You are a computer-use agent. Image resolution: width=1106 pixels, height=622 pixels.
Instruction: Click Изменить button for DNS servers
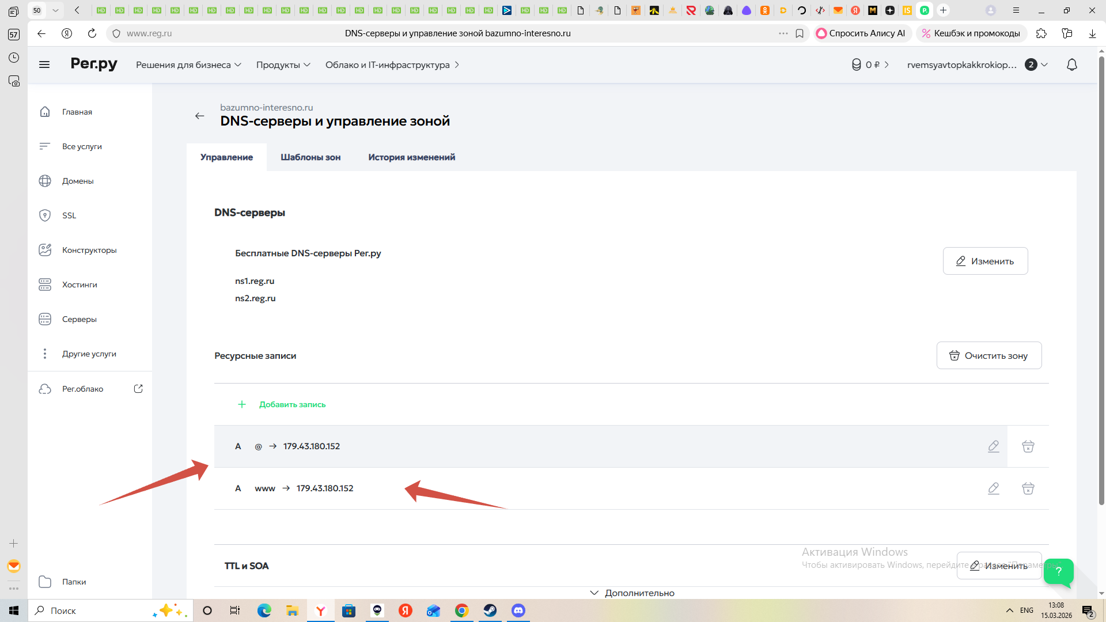click(x=985, y=261)
